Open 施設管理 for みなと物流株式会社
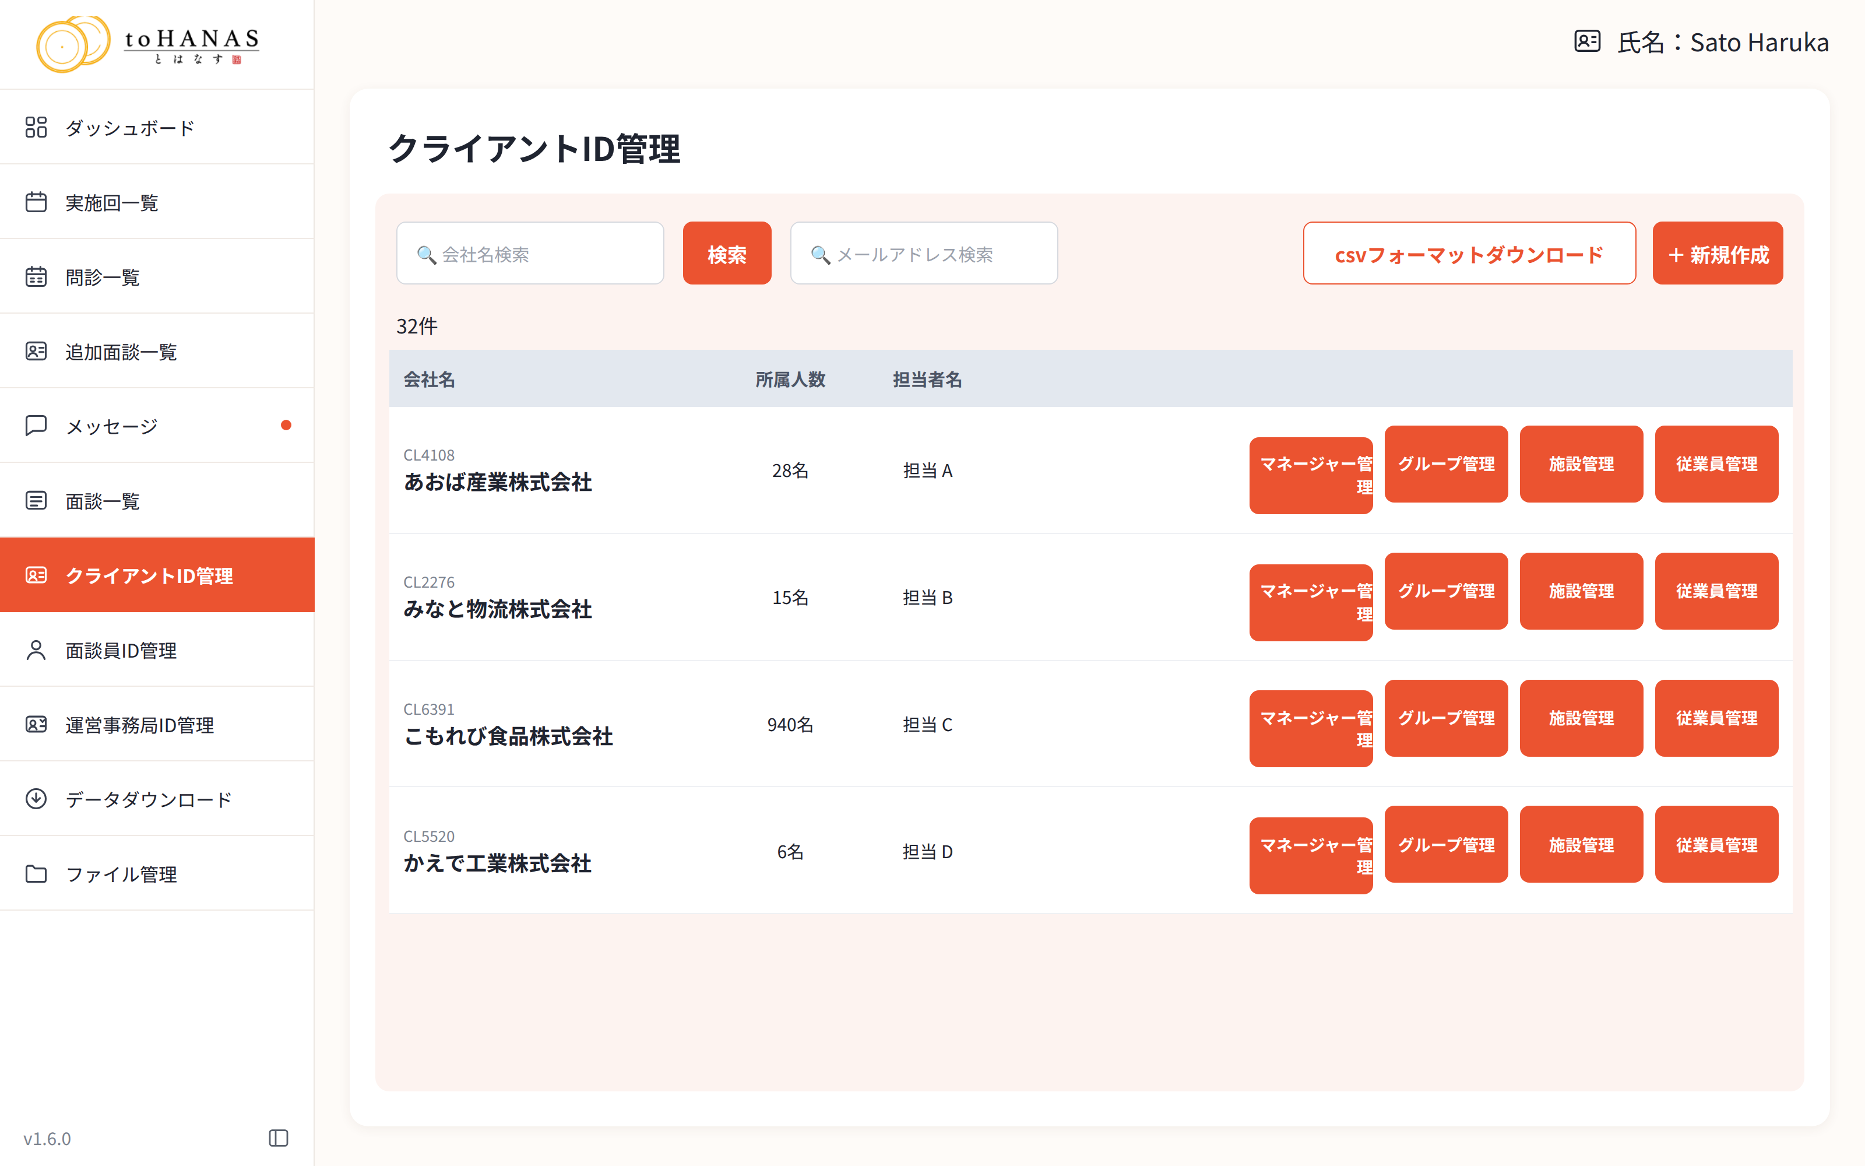This screenshot has height=1166, width=1865. tap(1581, 592)
